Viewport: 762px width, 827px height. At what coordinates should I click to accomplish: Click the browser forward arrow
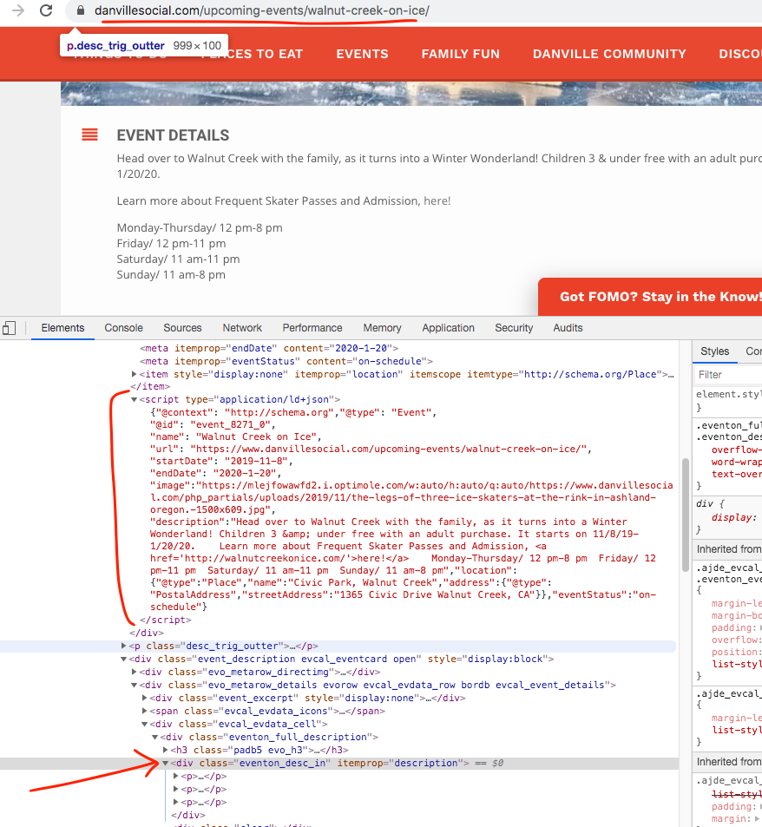19,11
